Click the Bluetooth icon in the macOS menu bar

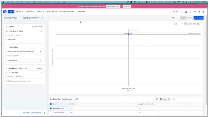click(x=143, y=2)
